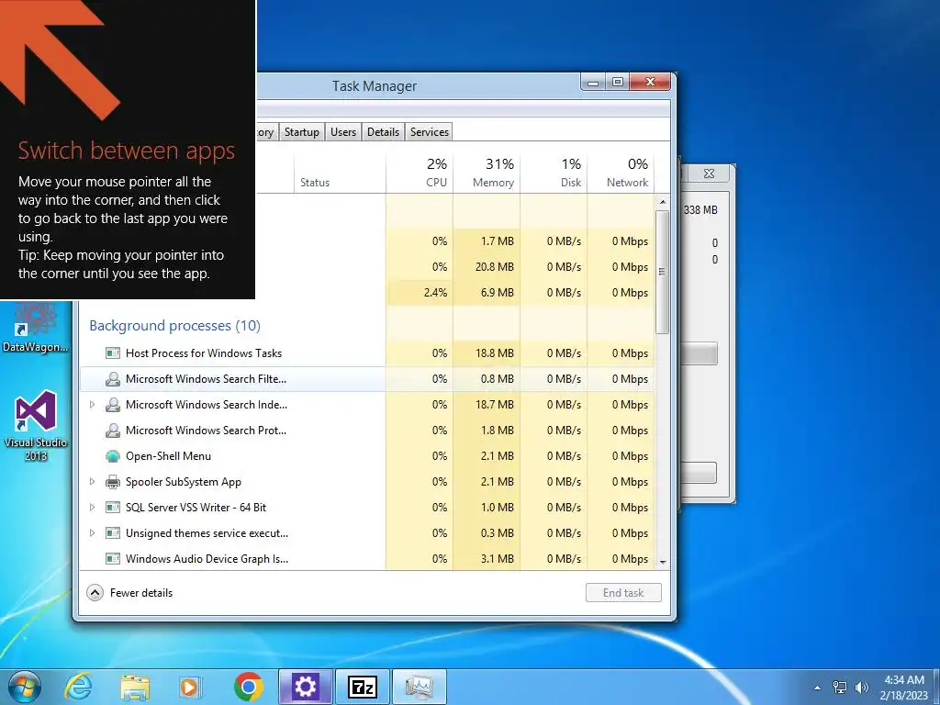Viewport: 940px width, 705px height.
Task: Sort by the Disk column header
Action: click(x=554, y=172)
